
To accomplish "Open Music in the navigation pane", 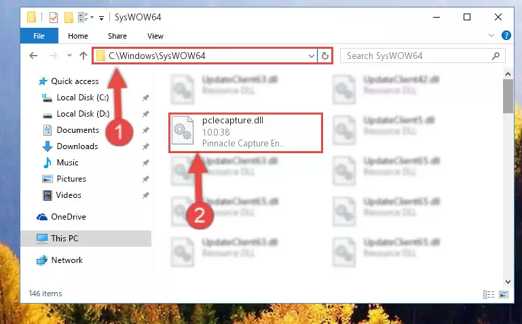I will (x=68, y=163).
